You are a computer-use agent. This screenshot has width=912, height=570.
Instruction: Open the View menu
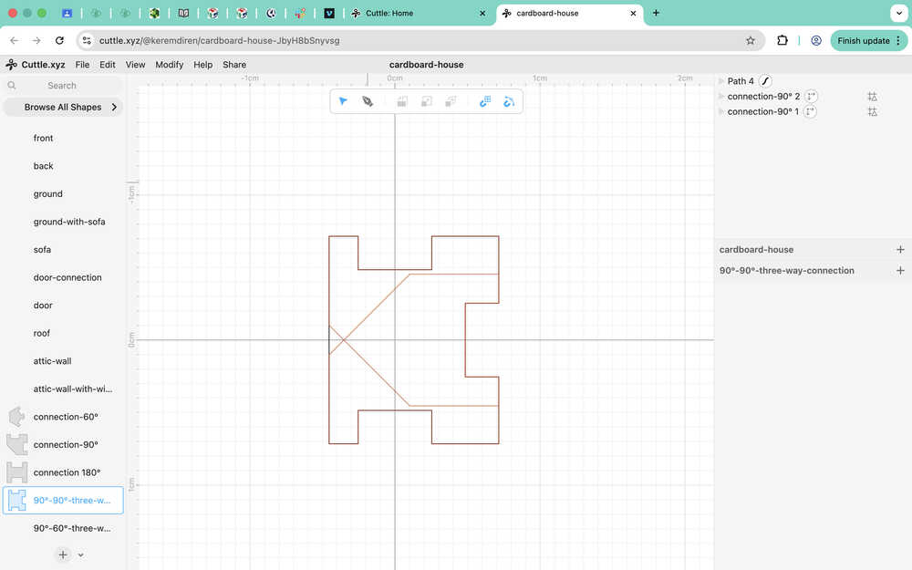pos(136,65)
